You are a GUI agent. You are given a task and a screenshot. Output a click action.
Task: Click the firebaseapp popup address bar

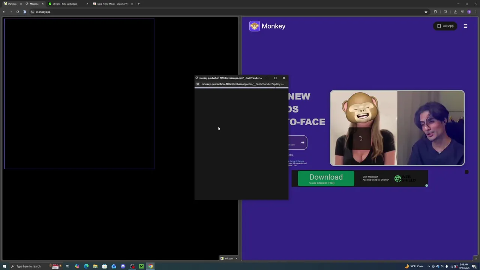point(242,84)
